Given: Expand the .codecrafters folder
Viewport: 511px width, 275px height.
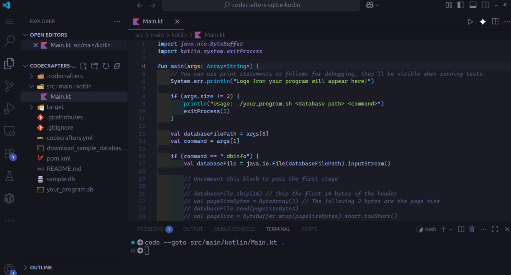Looking at the screenshot, I should (x=31, y=76).
